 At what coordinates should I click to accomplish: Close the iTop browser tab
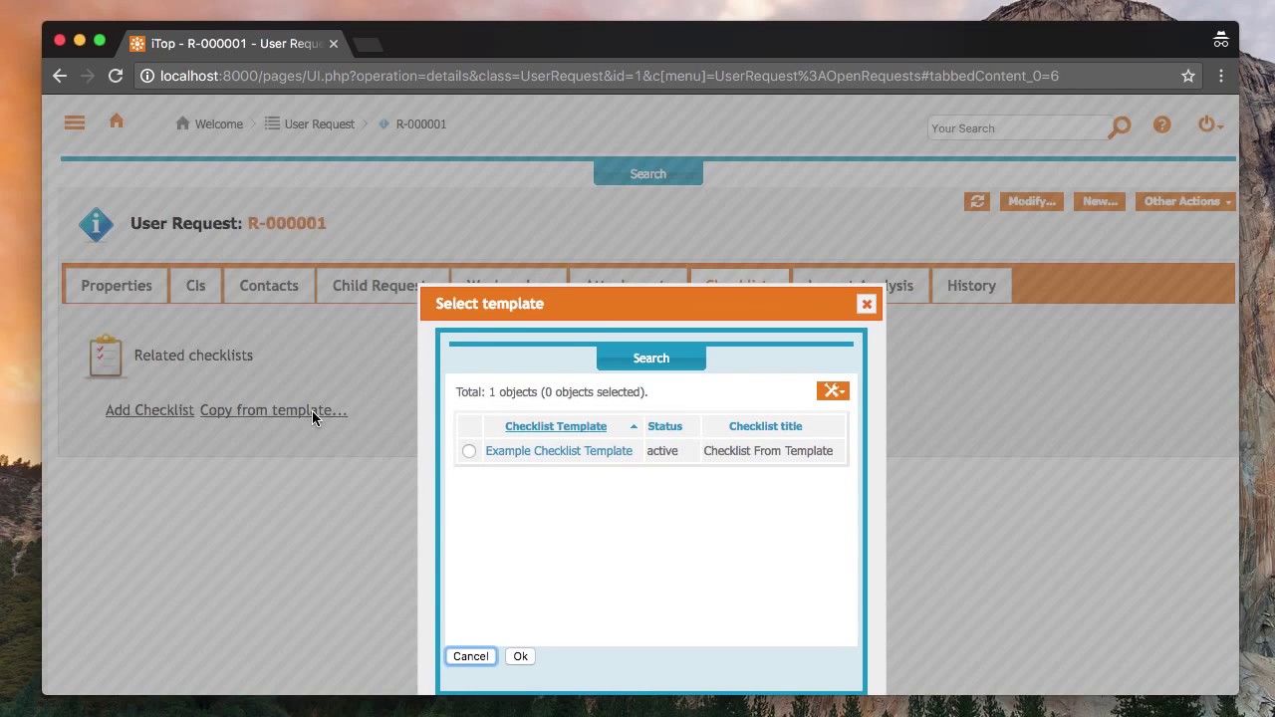[x=334, y=44]
